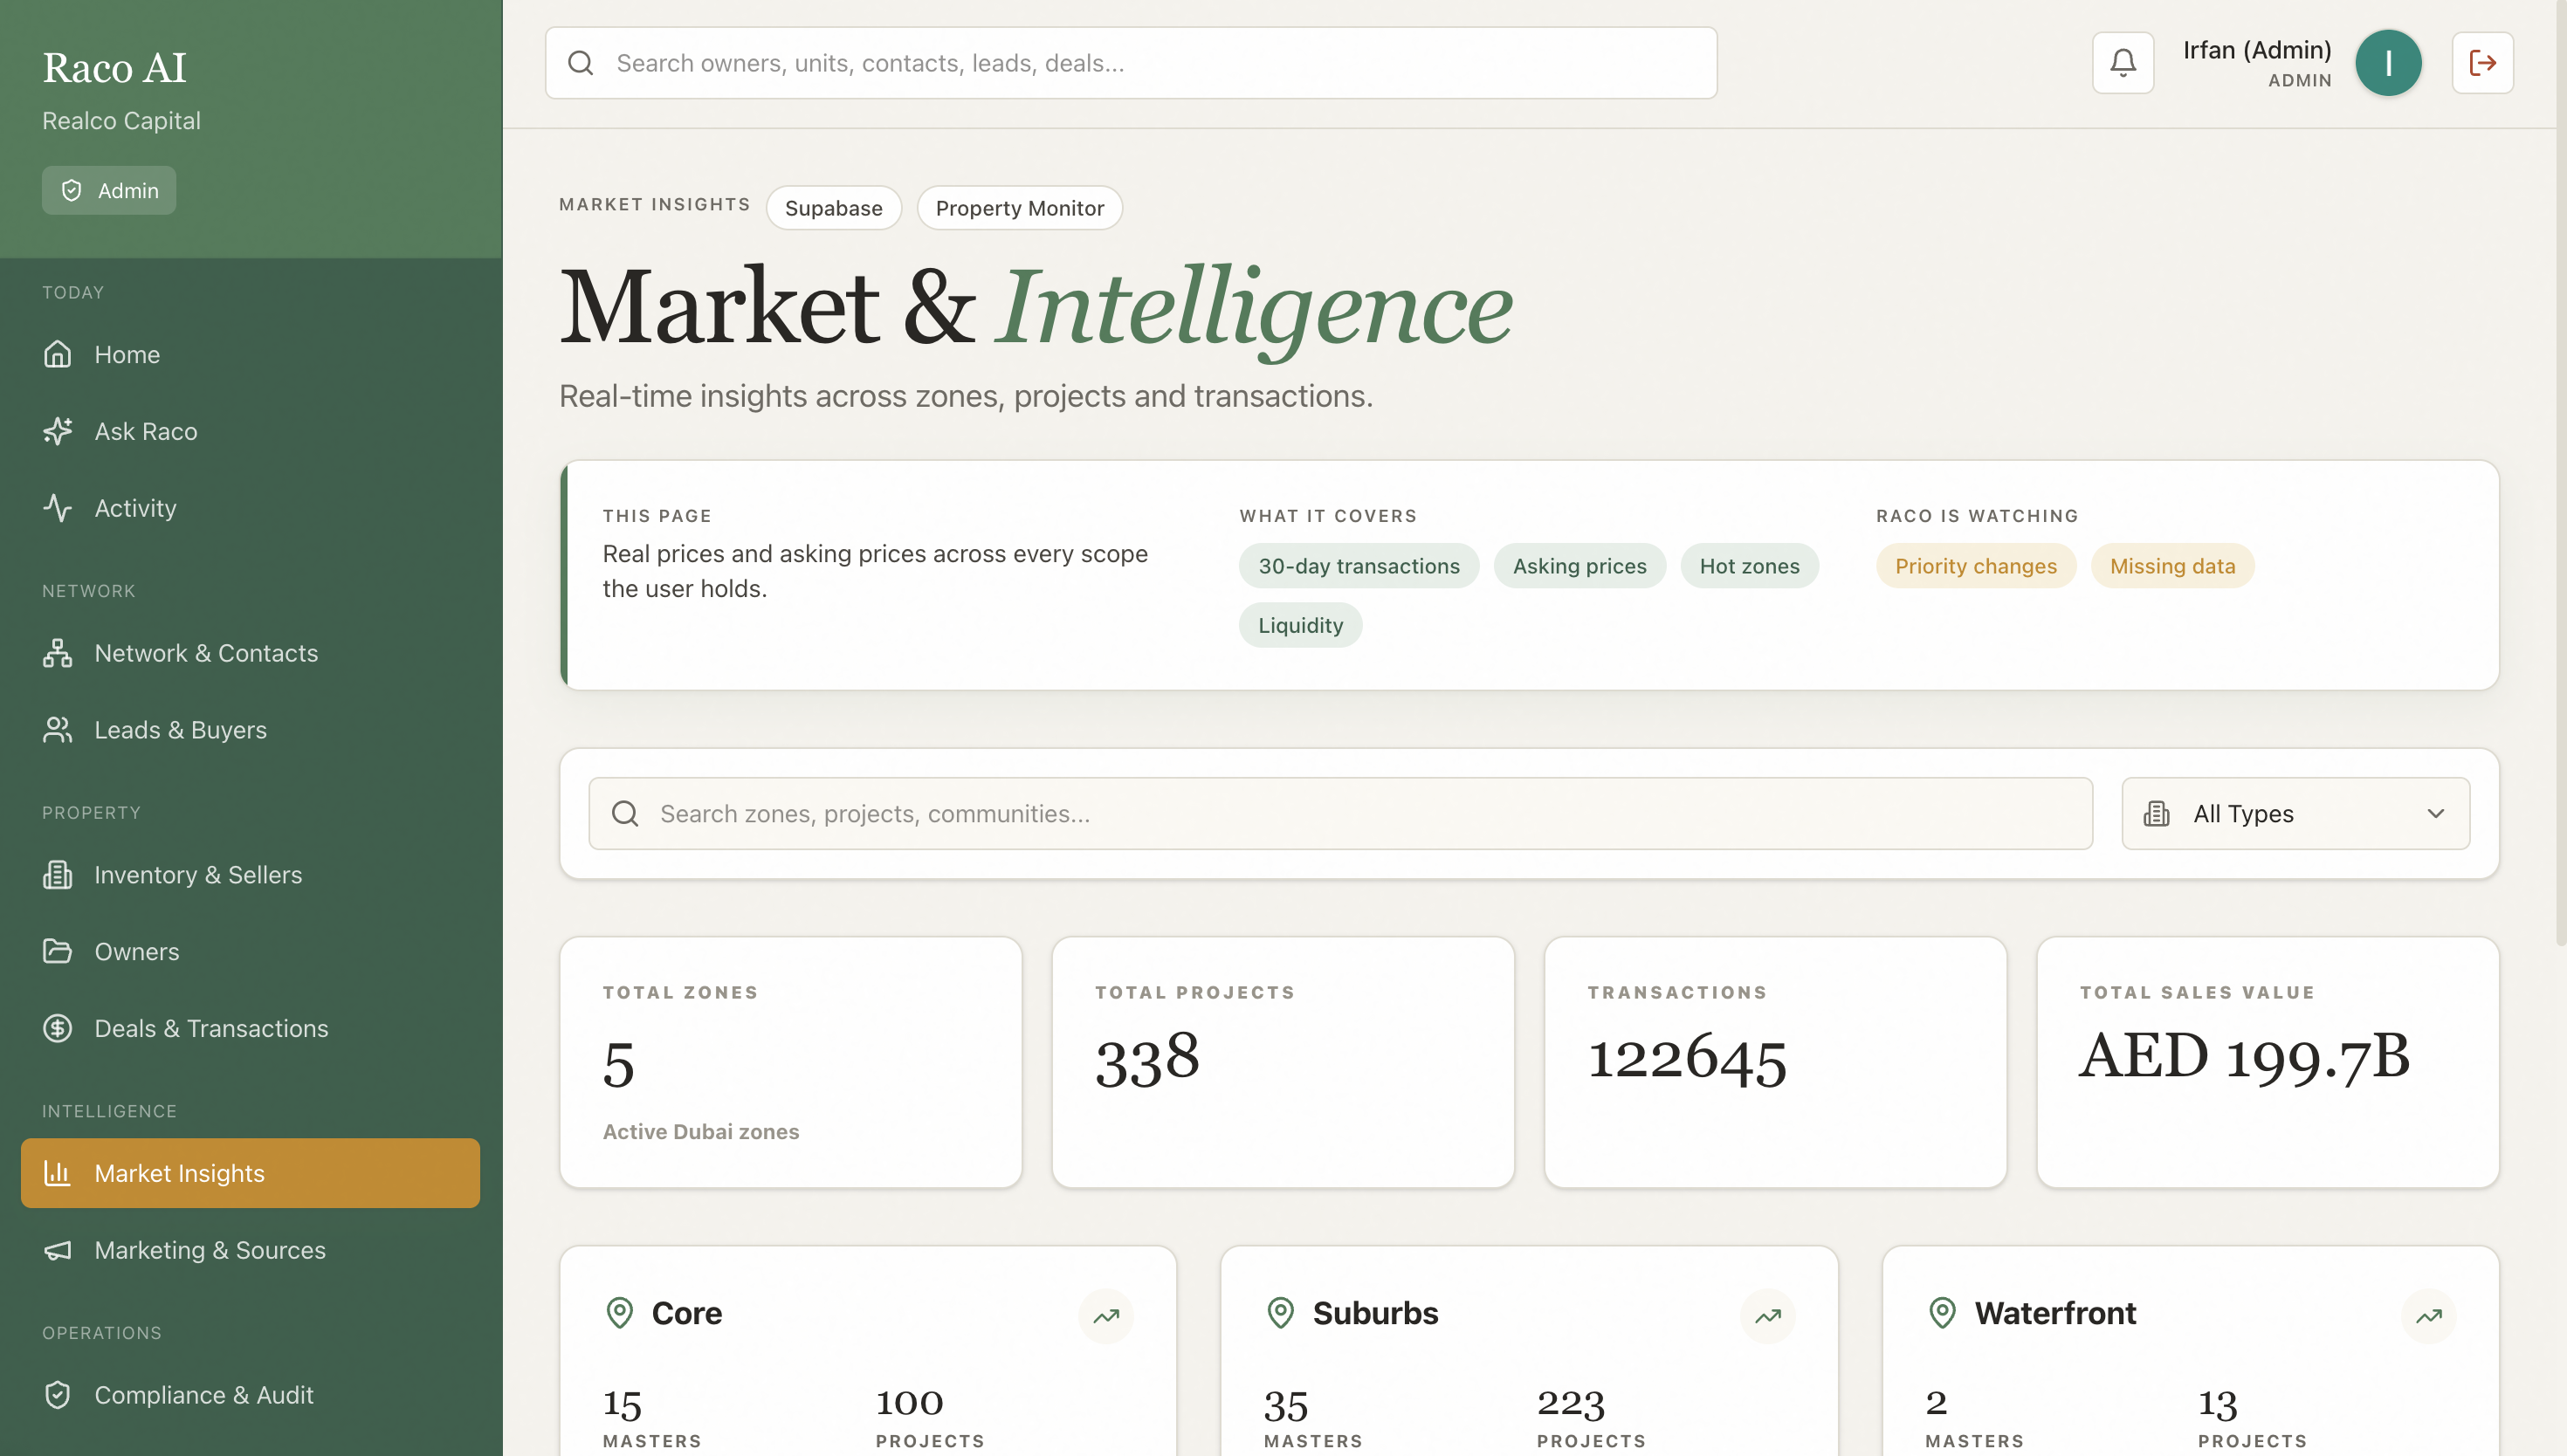Click the Compliance & Audit shield icon
This screenshot has width=2567, height=1456.
(58, 1395)
